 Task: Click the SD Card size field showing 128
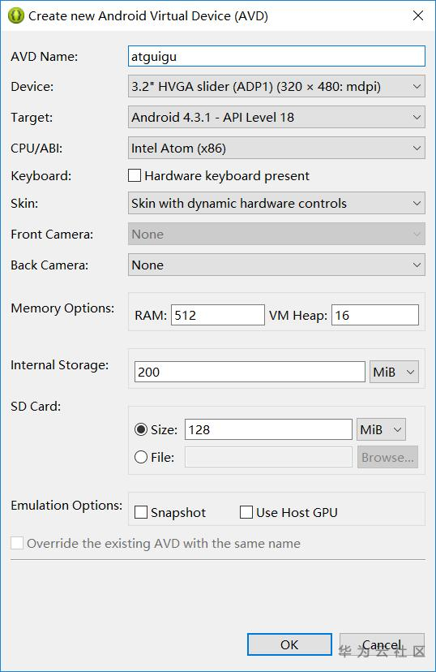coord(268,429)
